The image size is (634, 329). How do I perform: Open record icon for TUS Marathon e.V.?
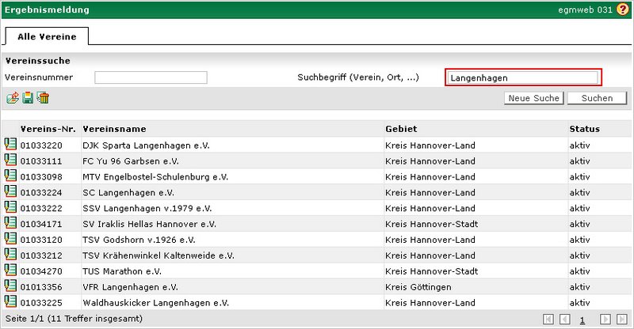(x=10, y=270)
